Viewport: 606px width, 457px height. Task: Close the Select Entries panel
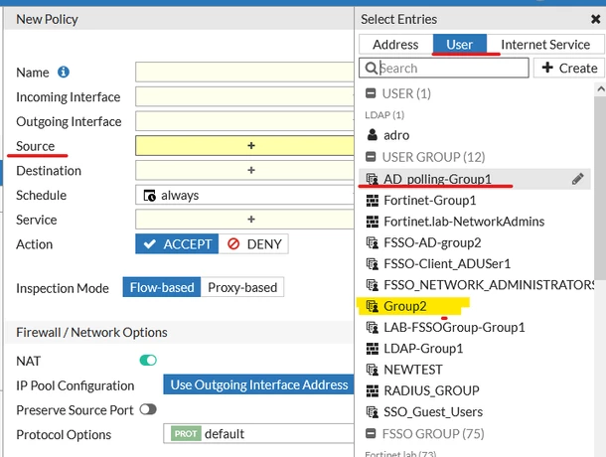click(x=595, y=19)
